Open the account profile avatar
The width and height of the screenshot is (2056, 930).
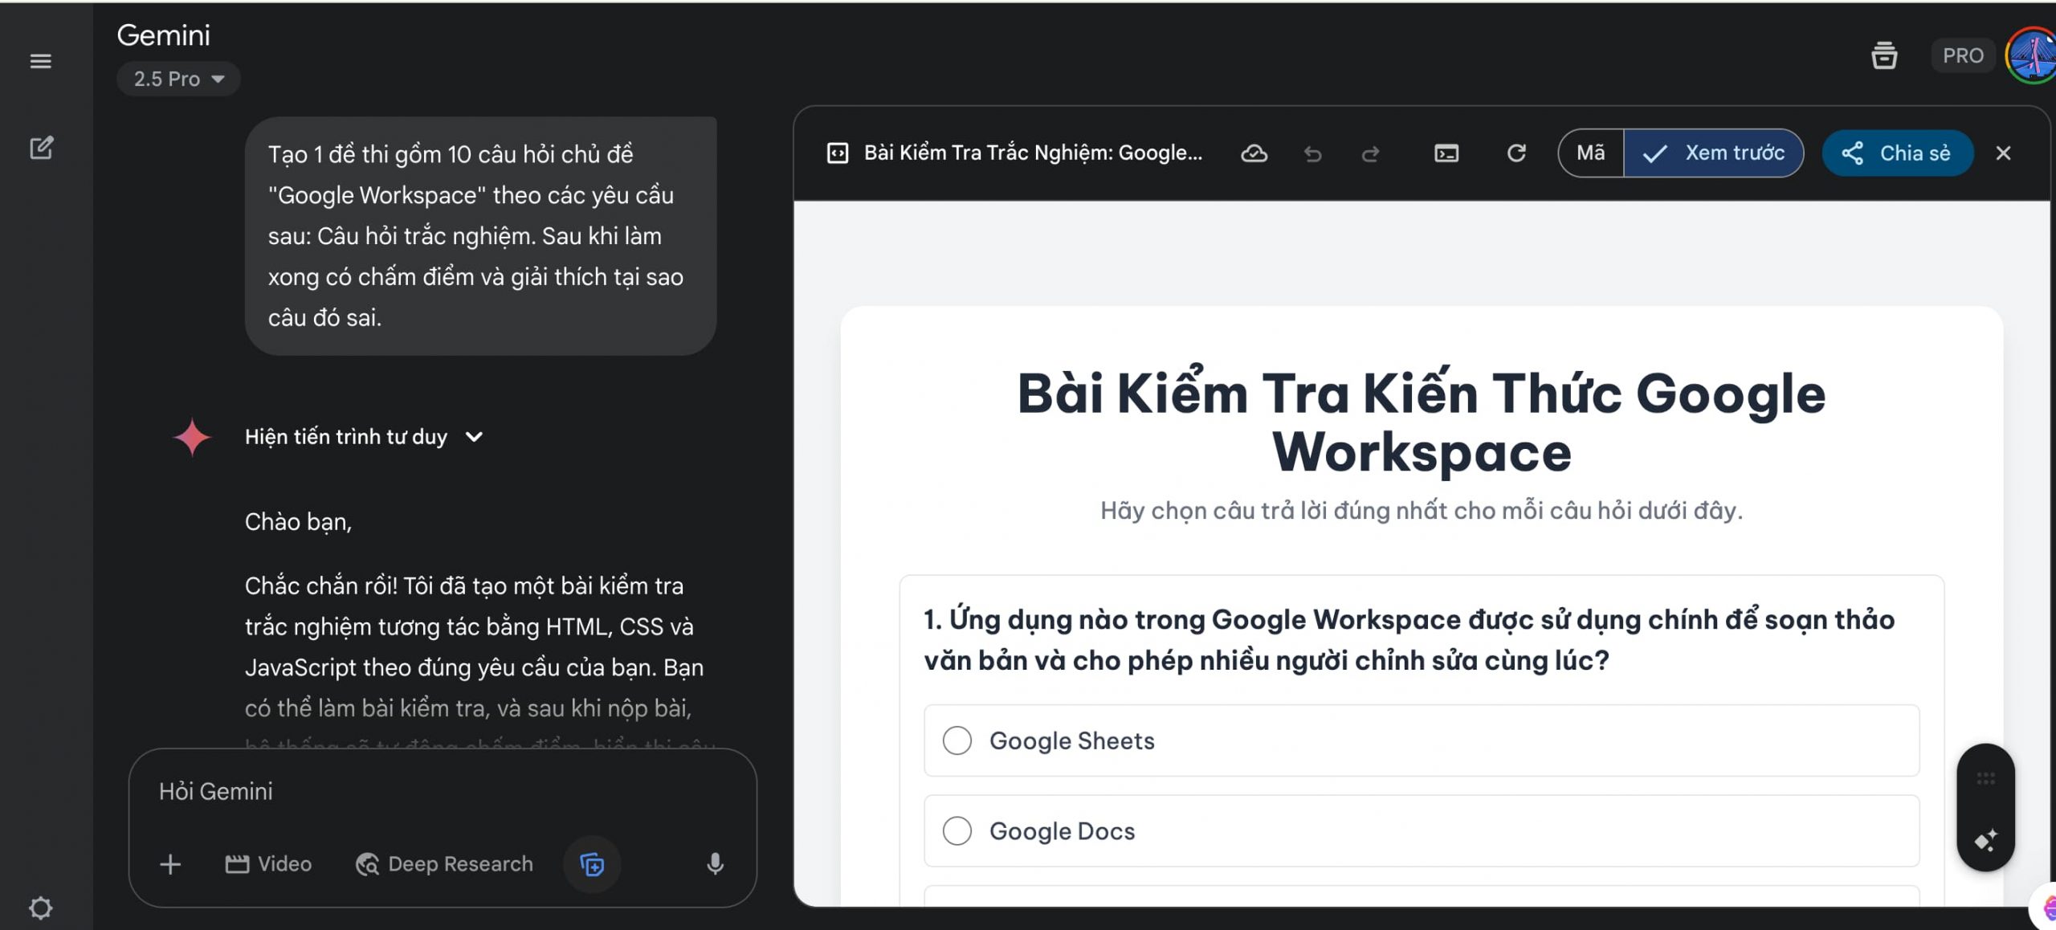tap(2032, 55)
